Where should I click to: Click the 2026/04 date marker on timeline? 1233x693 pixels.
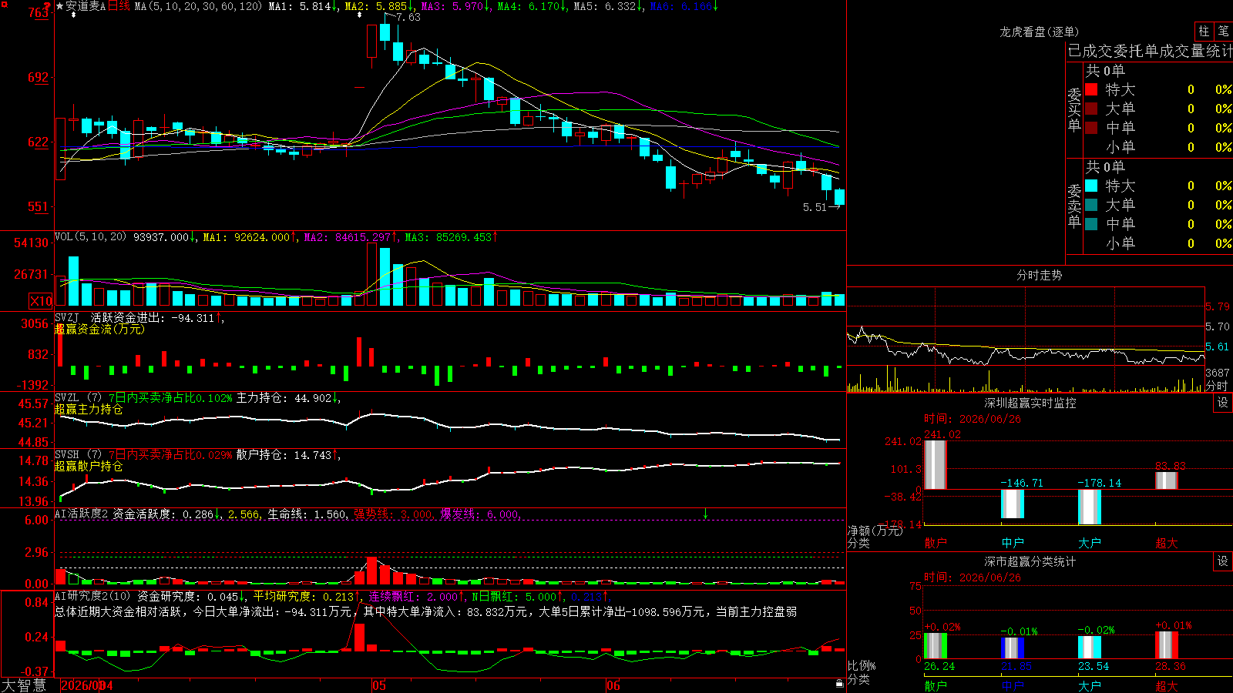[x=86, y=685]
